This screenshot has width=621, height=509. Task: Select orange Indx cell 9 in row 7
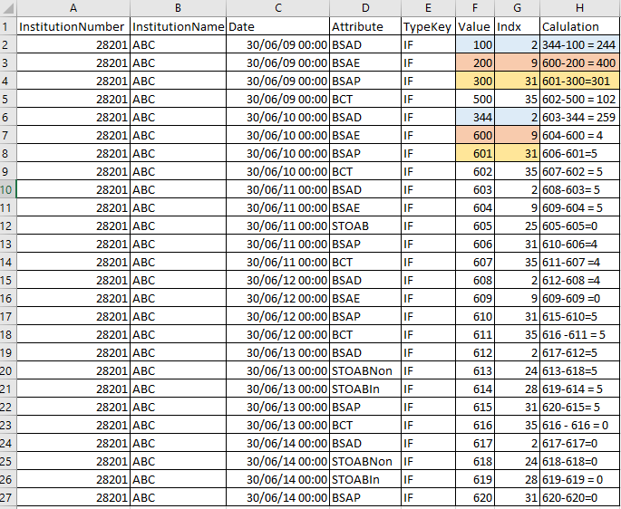[x=517, y=135]
